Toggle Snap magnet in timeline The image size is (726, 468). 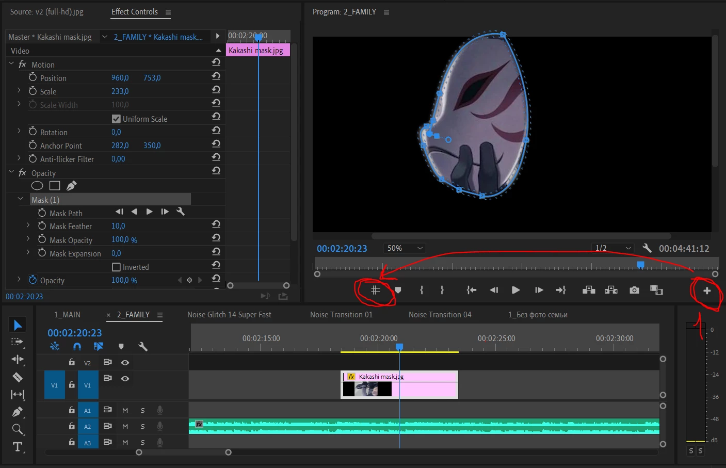point(77,346)
